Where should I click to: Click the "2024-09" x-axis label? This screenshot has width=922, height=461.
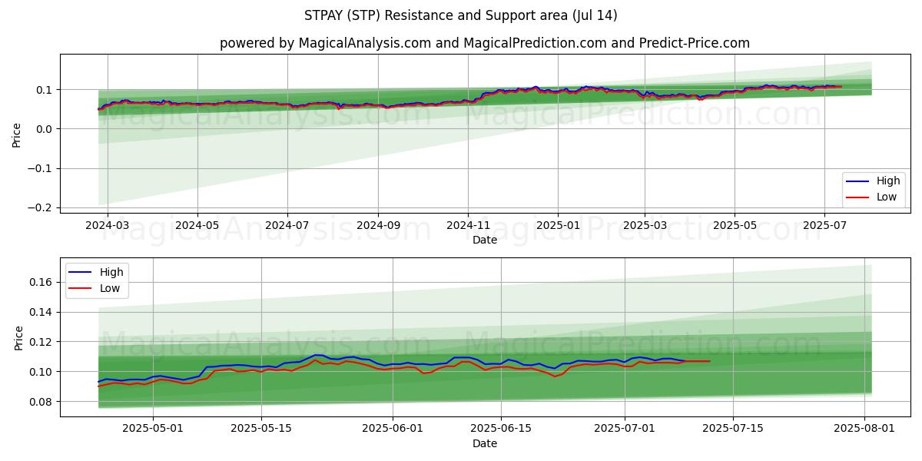pos(378,227)
